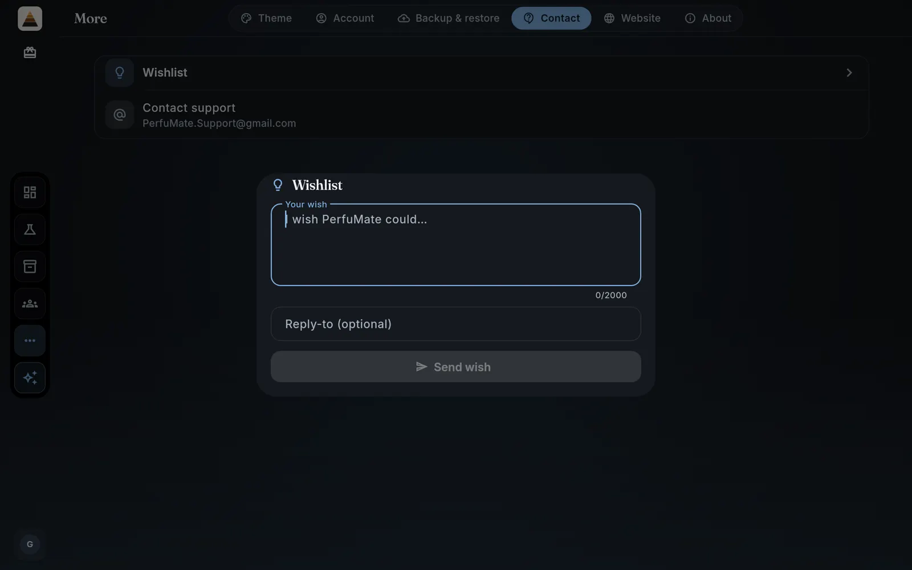The image size is (912, 570).
Task: Click the PerfuMate.Support@gmail.com address
Action: pyautogui.click(x=219, y=123)
